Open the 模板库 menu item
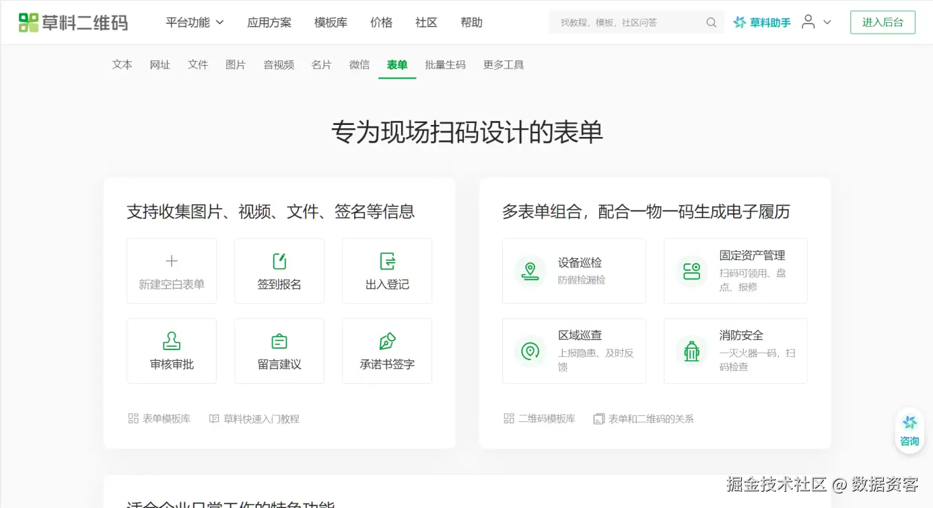The width and height of the screenshot is (933, 508). point(331,22)
